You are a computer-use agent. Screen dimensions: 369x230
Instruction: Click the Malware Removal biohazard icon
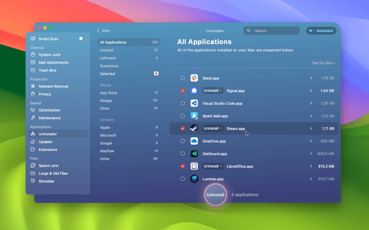pyautogui.click(x=33, y=86)
